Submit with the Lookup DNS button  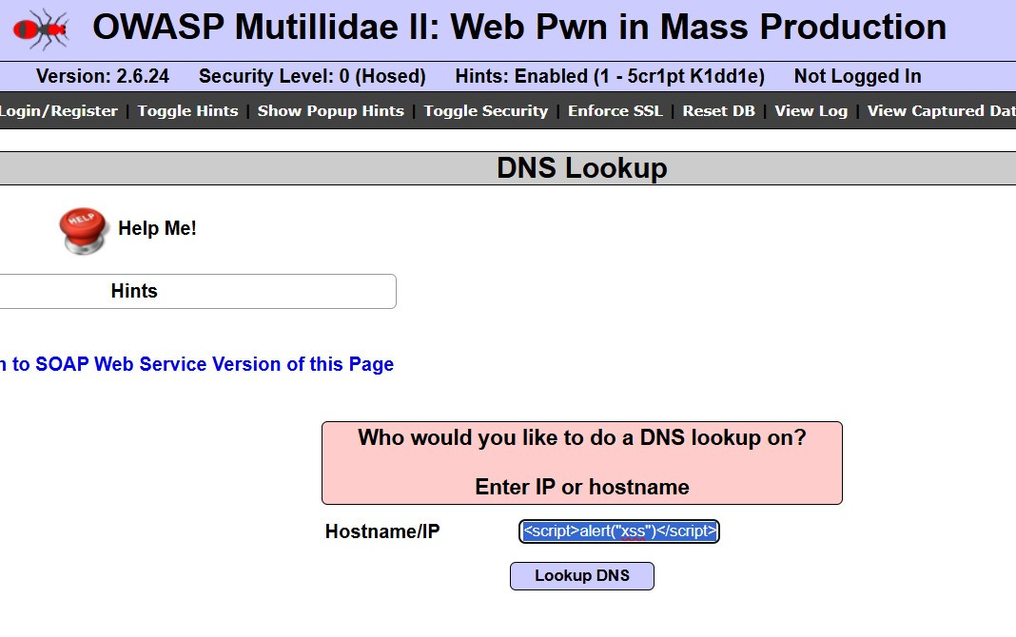point(581,576)
